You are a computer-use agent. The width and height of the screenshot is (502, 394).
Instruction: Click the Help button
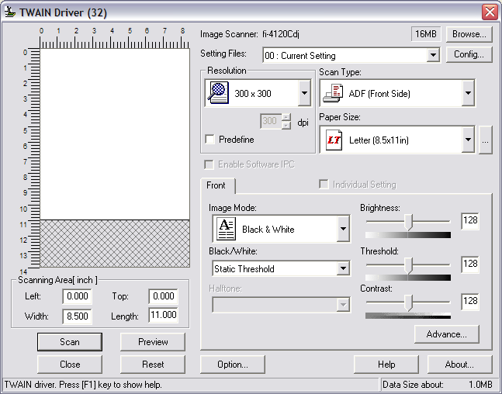[x=386, y=365]
